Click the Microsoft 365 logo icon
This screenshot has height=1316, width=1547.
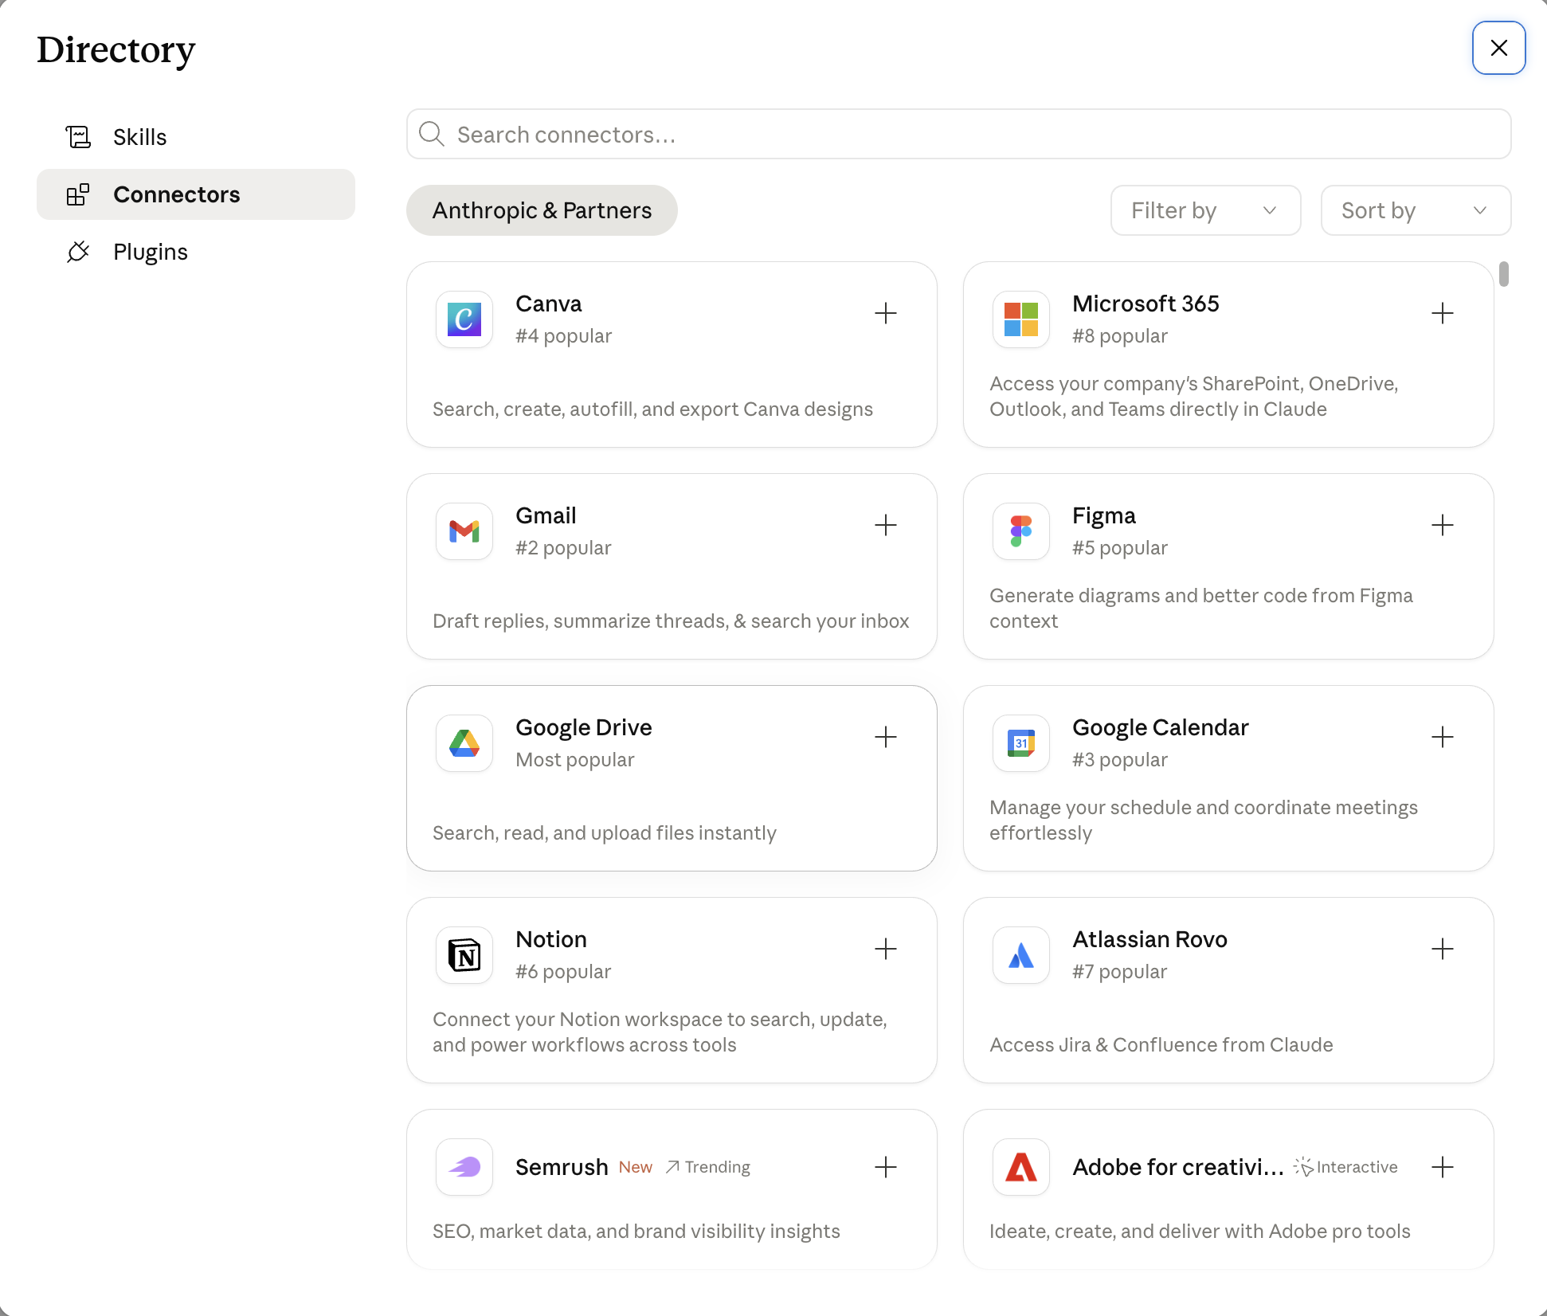pos(1021,319)
